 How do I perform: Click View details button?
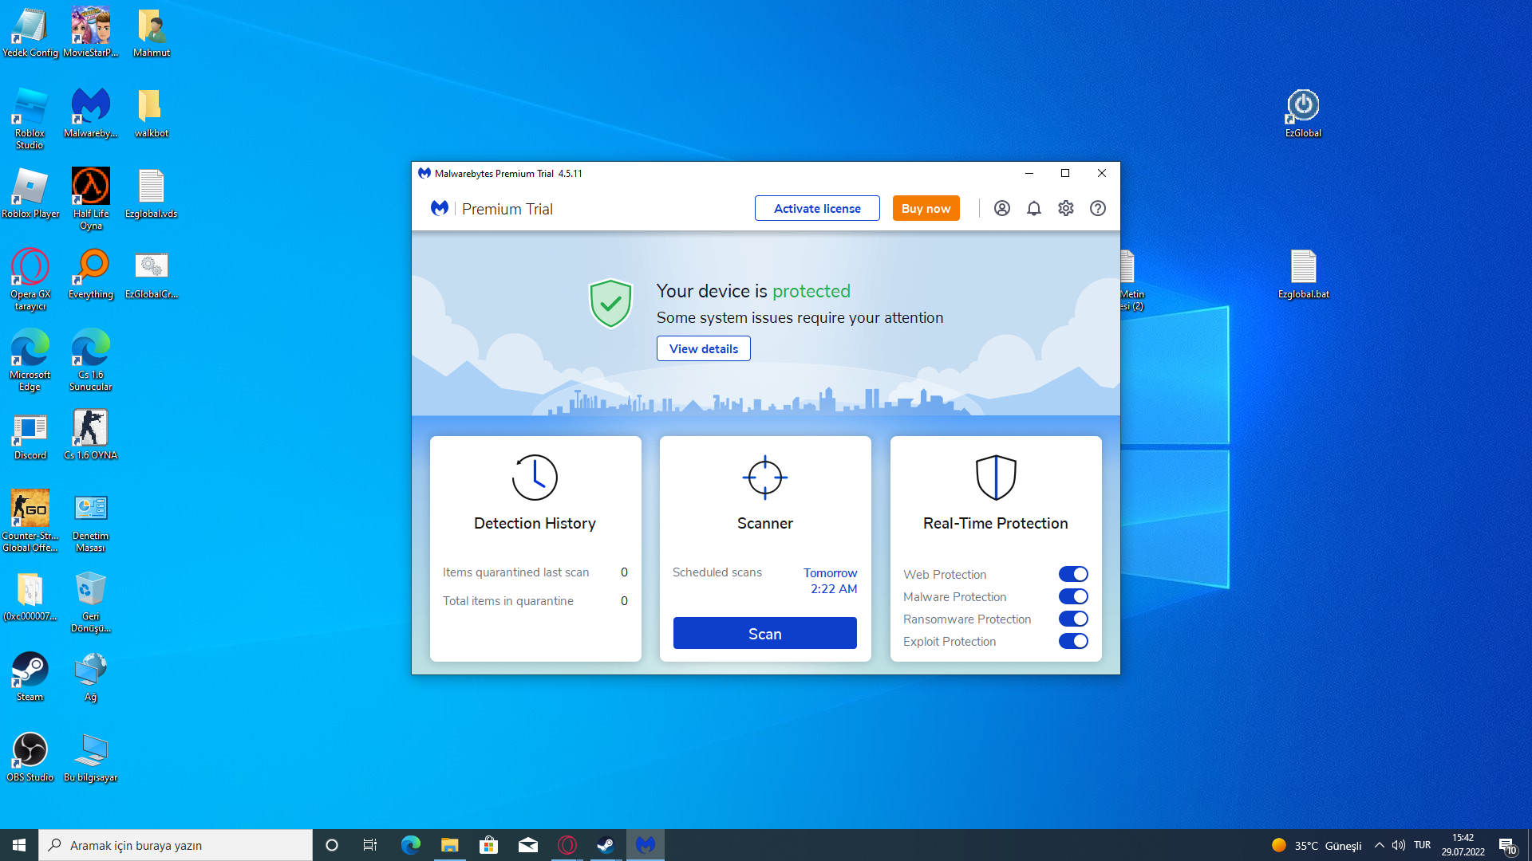[x=703, y=348]
